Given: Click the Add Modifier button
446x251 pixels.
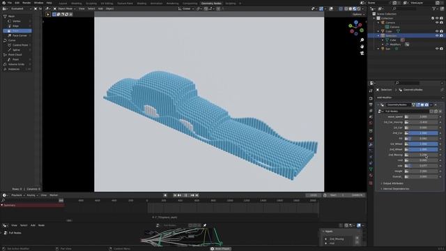Looking at the screenshot, I should [409, 98].
